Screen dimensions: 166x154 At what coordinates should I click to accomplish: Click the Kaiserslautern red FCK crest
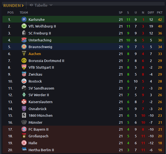point(24,102)
